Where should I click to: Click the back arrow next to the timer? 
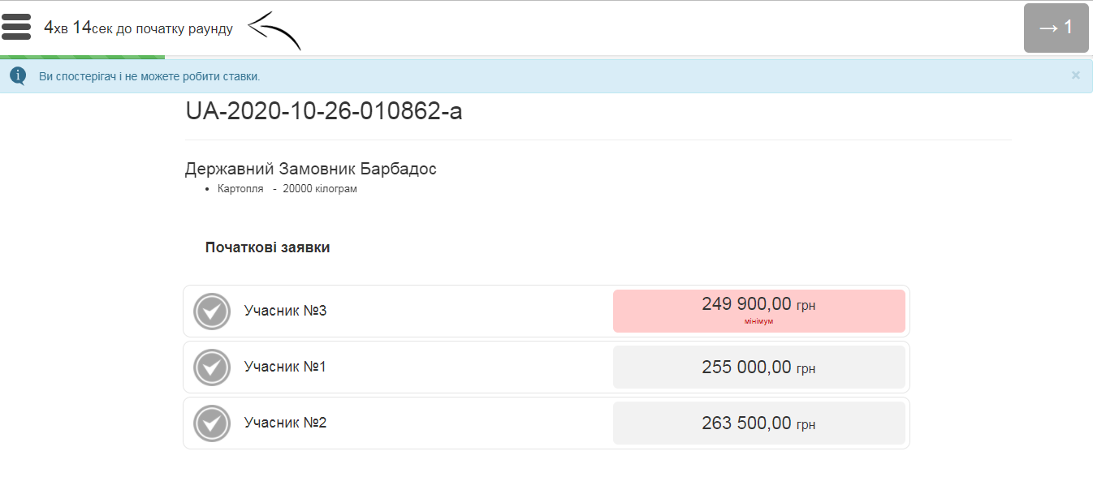click(274, 31)
